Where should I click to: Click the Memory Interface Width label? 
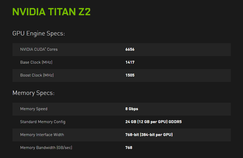(42, 135)
